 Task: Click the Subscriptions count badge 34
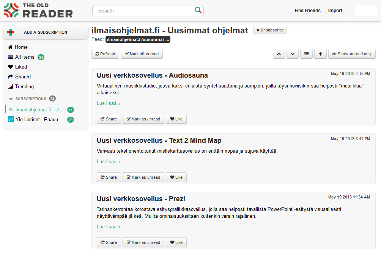(52, 98)
